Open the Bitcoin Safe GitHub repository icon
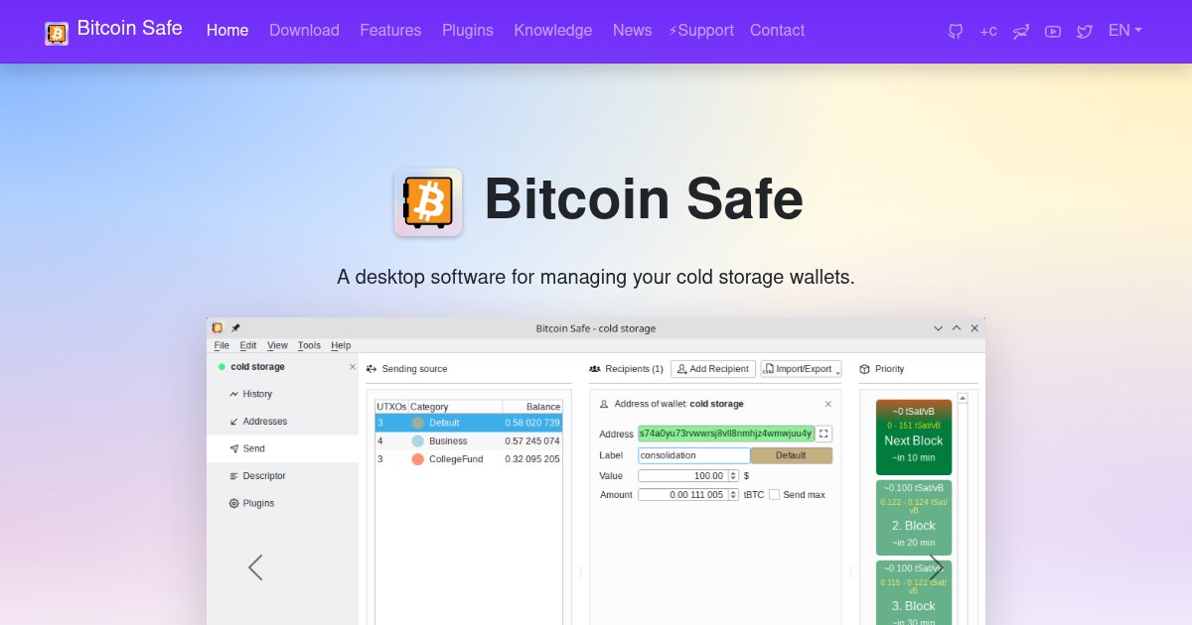The height and width of the screenshot is (625, 1192). click(x=954, y=31)
